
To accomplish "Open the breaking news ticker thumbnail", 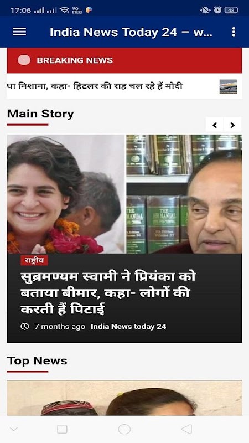I will [228, 86].
